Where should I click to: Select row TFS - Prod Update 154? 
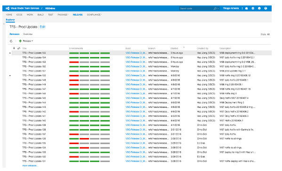142,57
